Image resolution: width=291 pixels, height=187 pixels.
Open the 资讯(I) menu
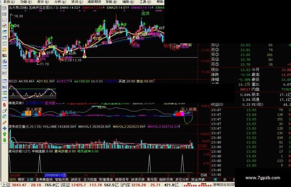point(77,2)
